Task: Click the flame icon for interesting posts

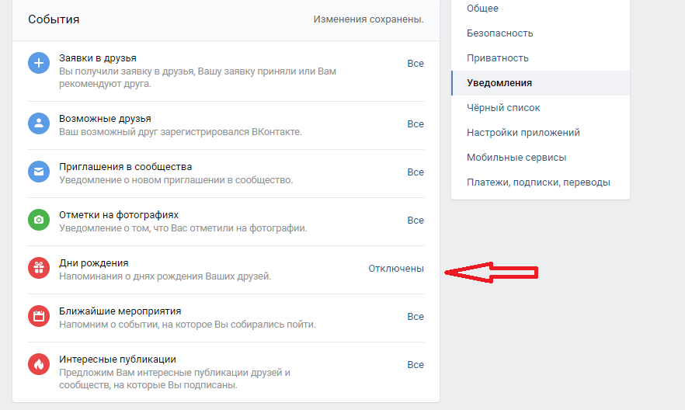Action: pos(39,364)
